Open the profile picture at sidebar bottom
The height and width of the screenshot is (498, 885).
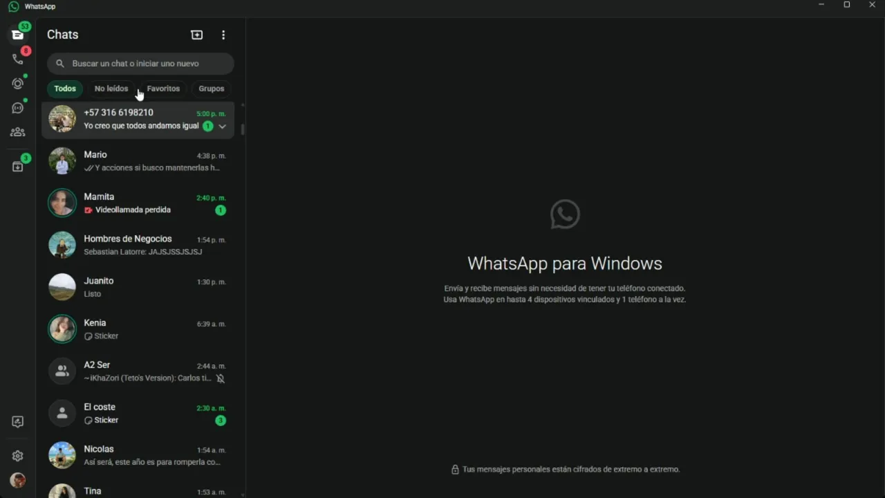coord(18,480)
